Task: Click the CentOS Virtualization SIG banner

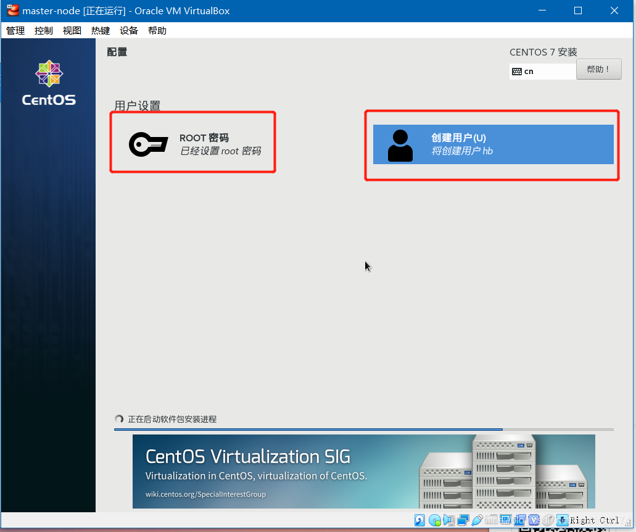Action: coord(363,471)
